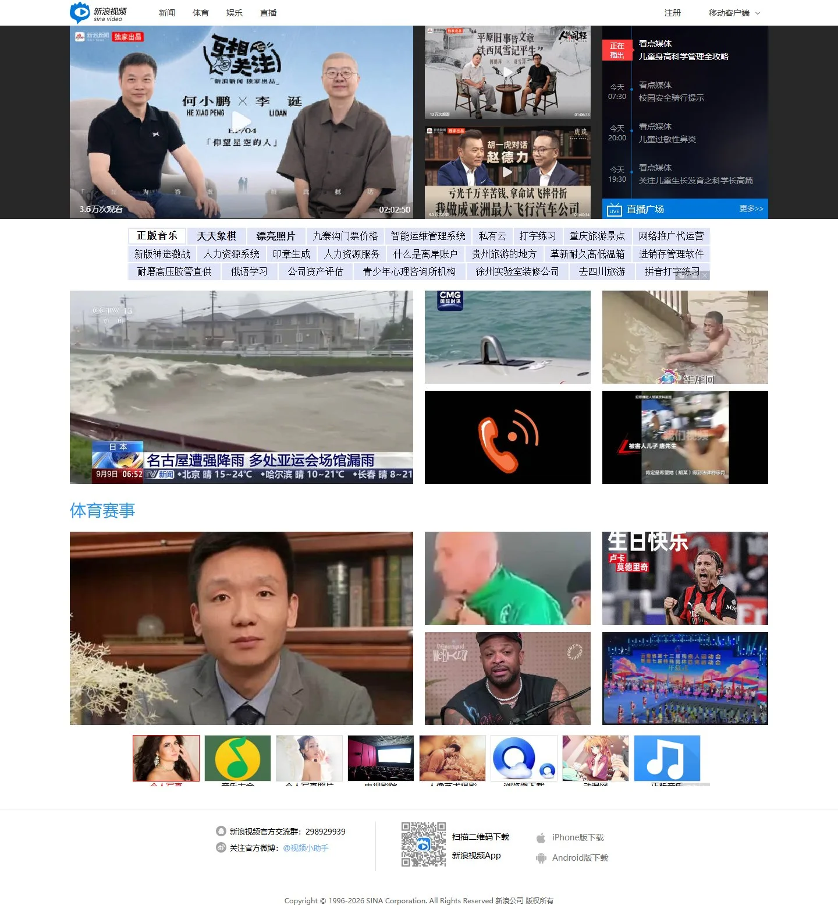Click the portrait art photography ad tile
Image resolution: width=838 pixels, height=905 pixels.
[452, 758]
